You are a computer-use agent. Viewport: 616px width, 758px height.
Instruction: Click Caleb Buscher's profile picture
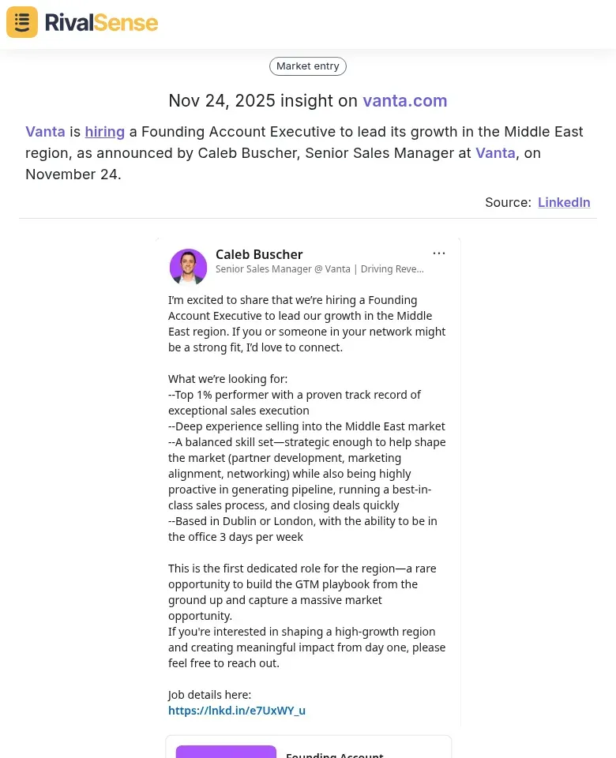[188, 267]
